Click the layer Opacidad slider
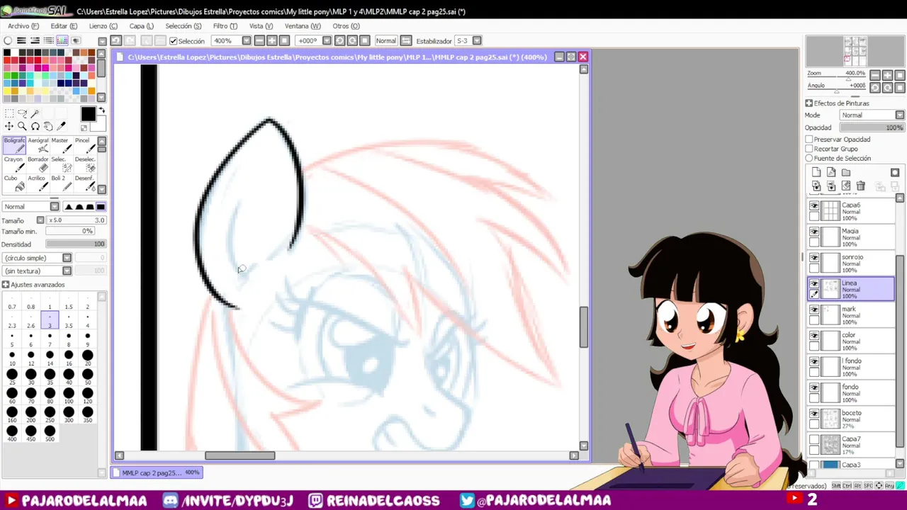The width and height of the screenshot is (907, 510). (x=872, y=127)
